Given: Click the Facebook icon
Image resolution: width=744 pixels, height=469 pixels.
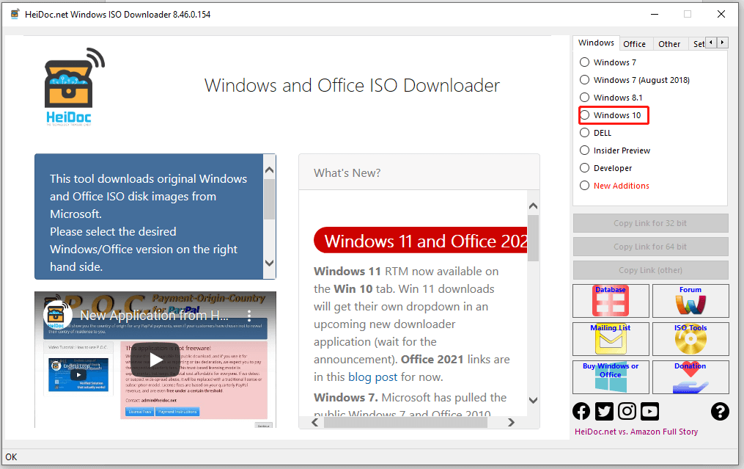Looking at the screenshot, I should click(581, 411).
